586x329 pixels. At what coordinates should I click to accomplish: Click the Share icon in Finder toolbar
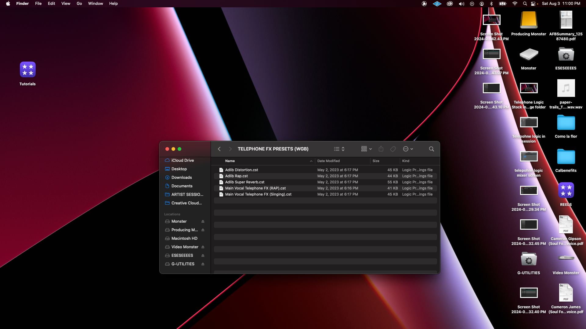click(381, 149)
